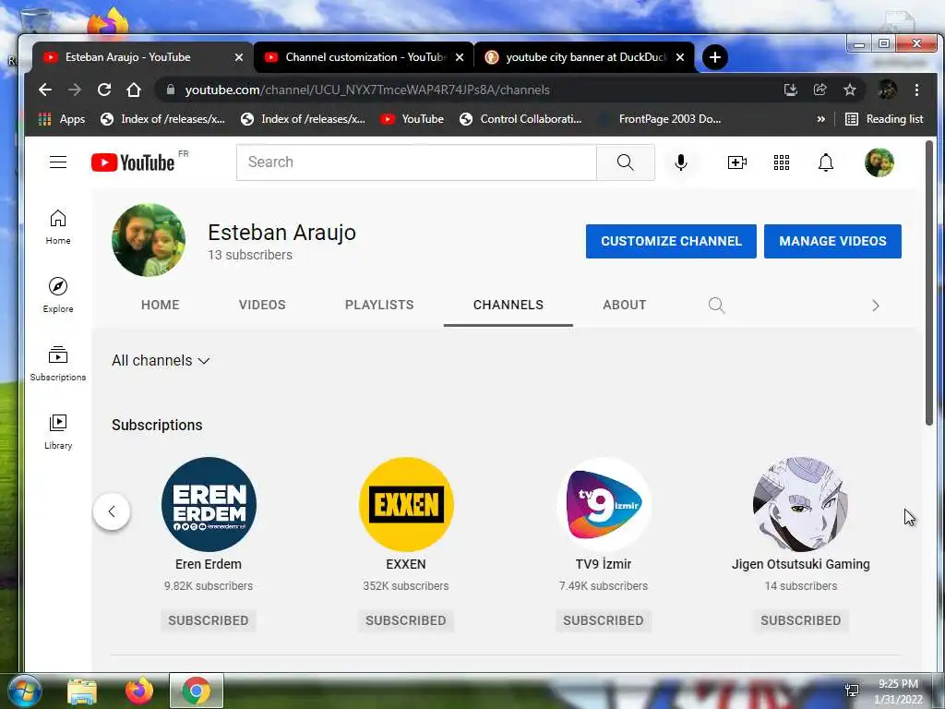Viewport: 945px width, 709px height.
Task: Open Explore in the sidebar
Action: tap(58, 294)
